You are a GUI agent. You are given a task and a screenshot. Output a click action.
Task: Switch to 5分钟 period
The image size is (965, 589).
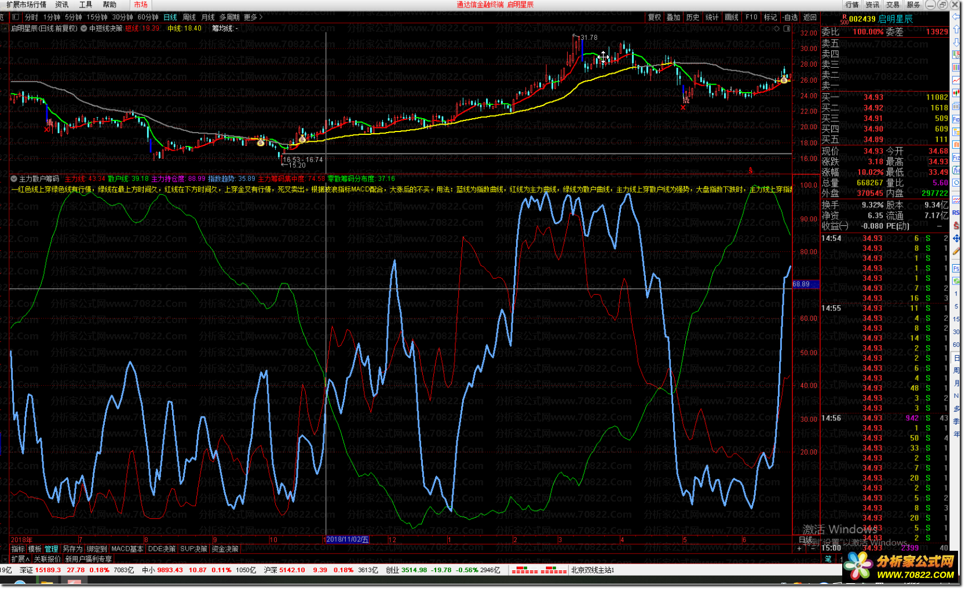[x=74, y=17]
